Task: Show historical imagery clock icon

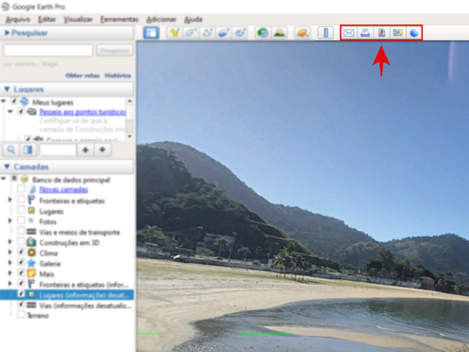Action: tap(263, 33)
